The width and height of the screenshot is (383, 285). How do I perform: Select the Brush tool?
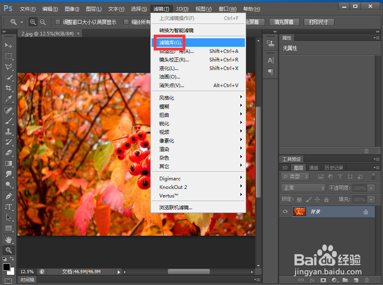coord(9,121)
